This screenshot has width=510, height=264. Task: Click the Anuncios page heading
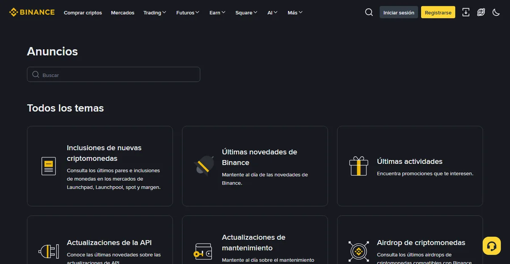pos(52,51)
